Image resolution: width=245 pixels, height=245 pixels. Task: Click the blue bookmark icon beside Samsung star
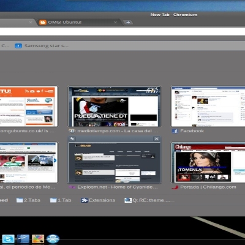[x=18, y=46]
